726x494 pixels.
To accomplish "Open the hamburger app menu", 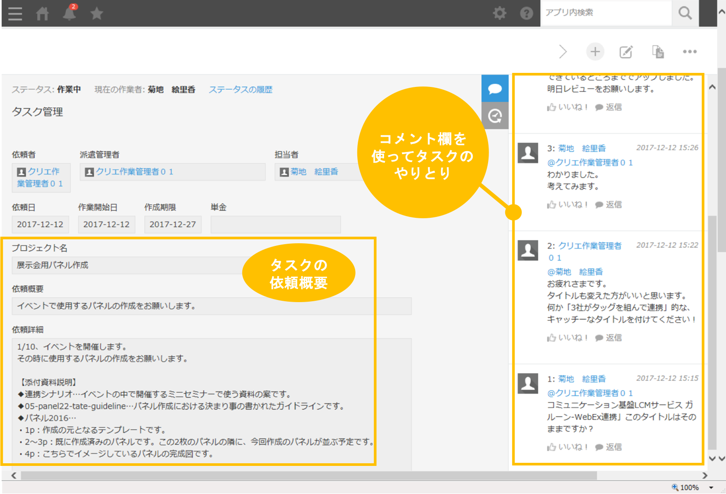I will 14,13.
